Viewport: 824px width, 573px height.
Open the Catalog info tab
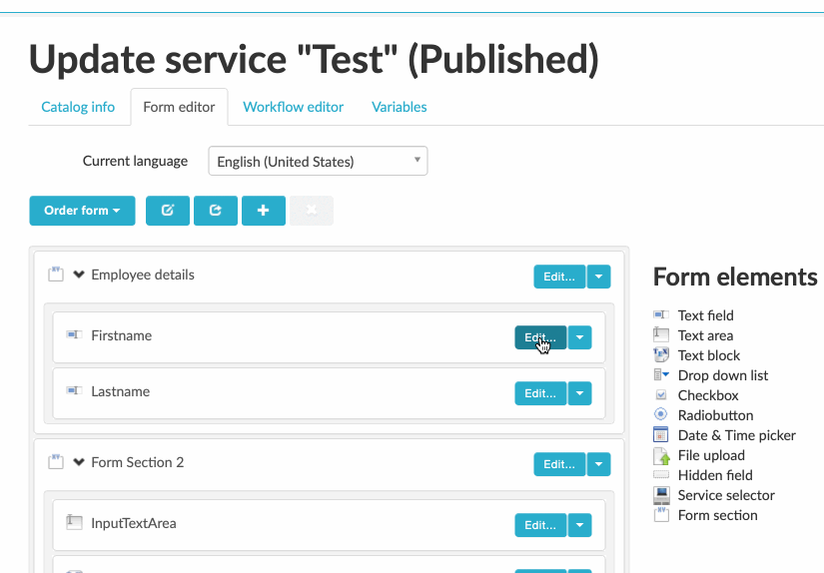[x=78, y=107]
